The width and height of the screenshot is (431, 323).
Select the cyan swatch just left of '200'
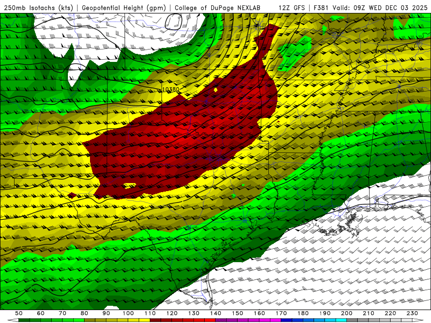click(x=341, y=320)
